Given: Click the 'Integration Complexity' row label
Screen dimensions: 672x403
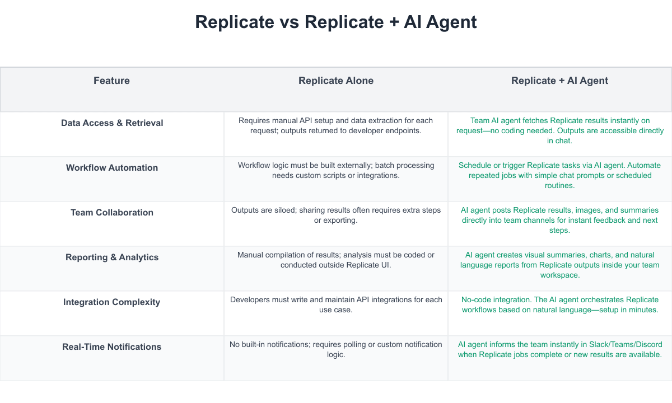Looking at the screenshot, I should (x=112, y=302).
